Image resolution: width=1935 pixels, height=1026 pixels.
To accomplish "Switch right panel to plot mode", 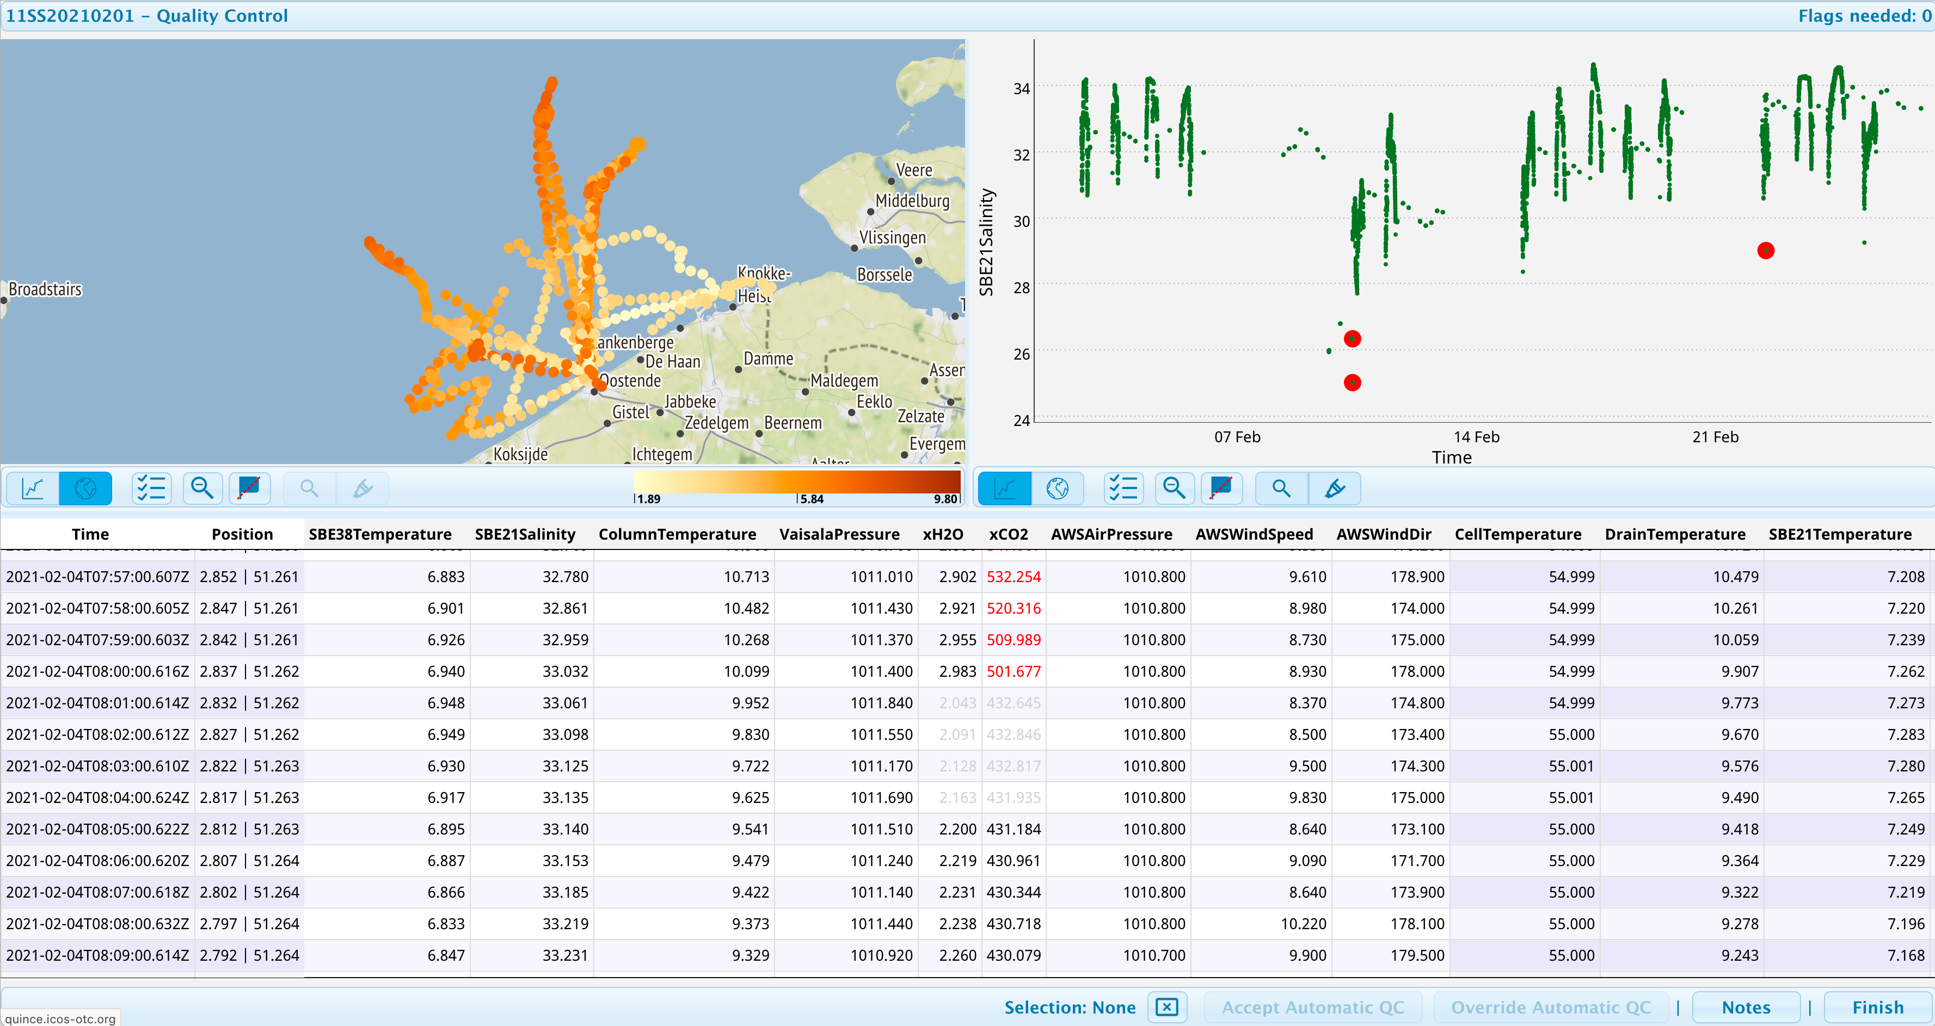I will tap(1005, 489).
